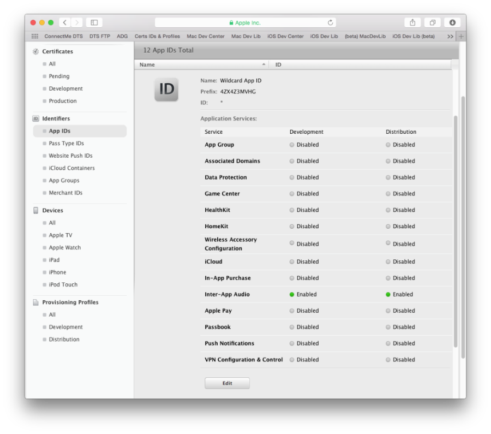The image size is (491, 434).
Task: Click Inter-App Audio Development enabled indicator
Action: point(292,294)
